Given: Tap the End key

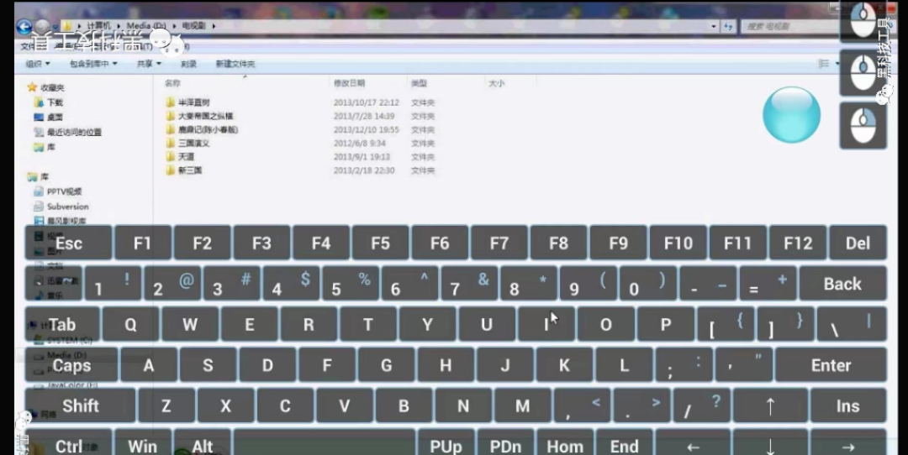Looking at the screenshot, I should (624, 445).
